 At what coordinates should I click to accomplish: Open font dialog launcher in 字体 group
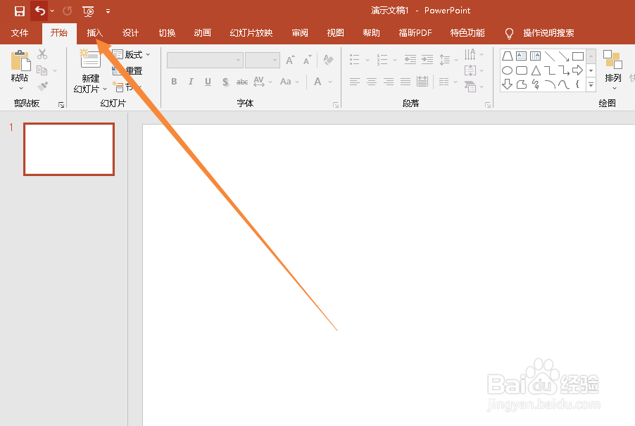pos(336,105)
